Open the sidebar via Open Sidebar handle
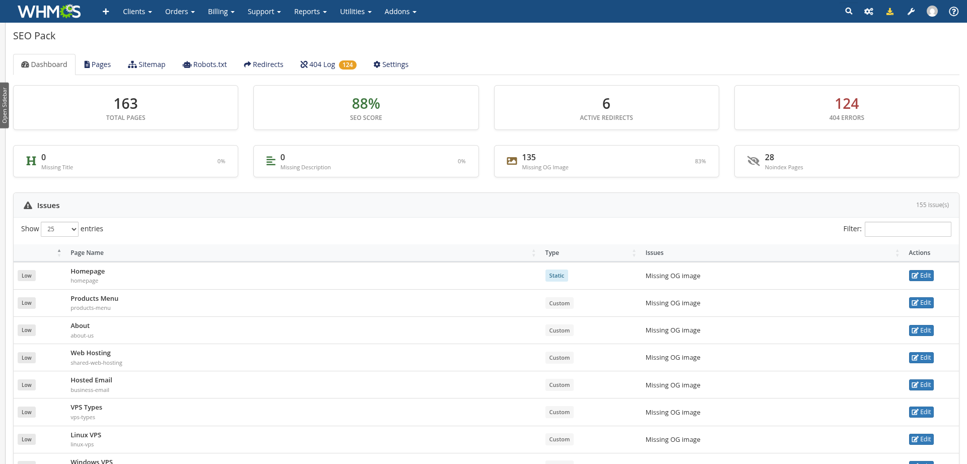Viewport: 967px width, 464px height. point(5,105)
